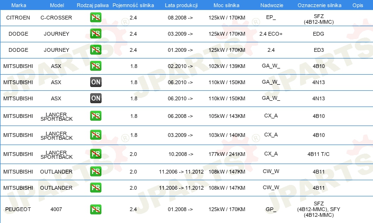Select the date 08.2008 -> cell
The image size is (373, 223).
[180, 18]
